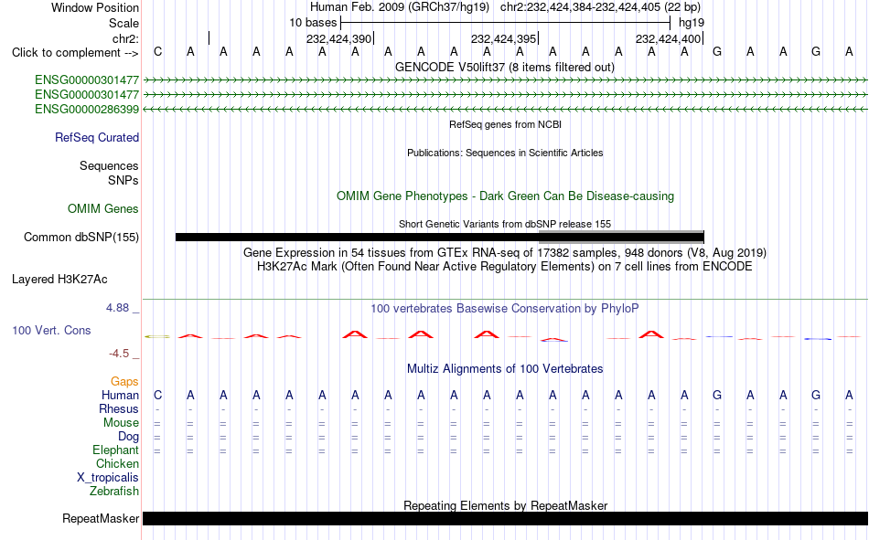
Task: Click the black RepeatMasker repeat bar
Action: [x=505, y=518]
